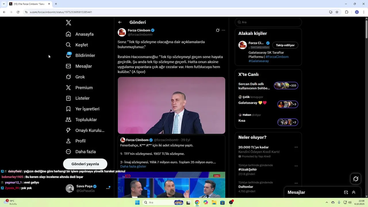Click the Anasayfa menu label

pos(85,34)
